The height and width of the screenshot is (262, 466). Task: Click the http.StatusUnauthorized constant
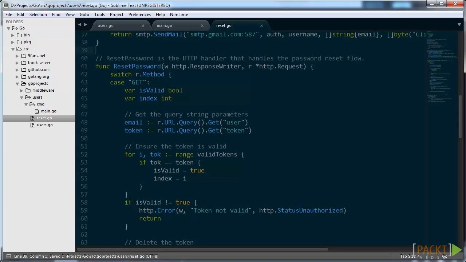pyautogui.click(x=301, y=210)
